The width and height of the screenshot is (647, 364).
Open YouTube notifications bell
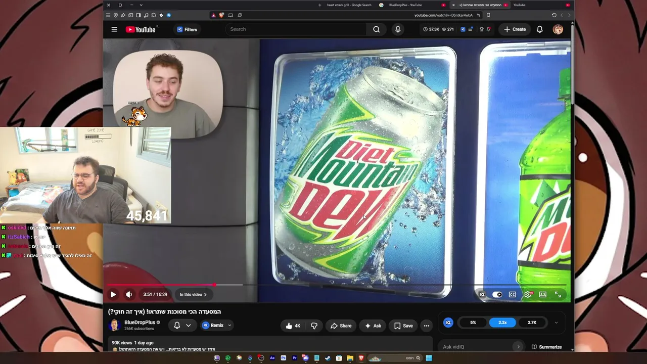[x=540, y=29]
